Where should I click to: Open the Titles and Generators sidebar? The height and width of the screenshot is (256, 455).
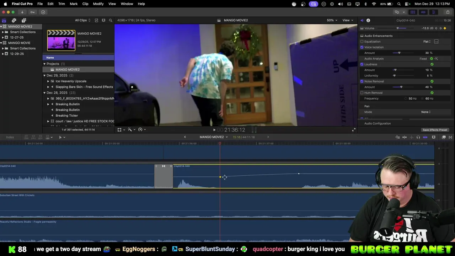[x=24, y=20]
